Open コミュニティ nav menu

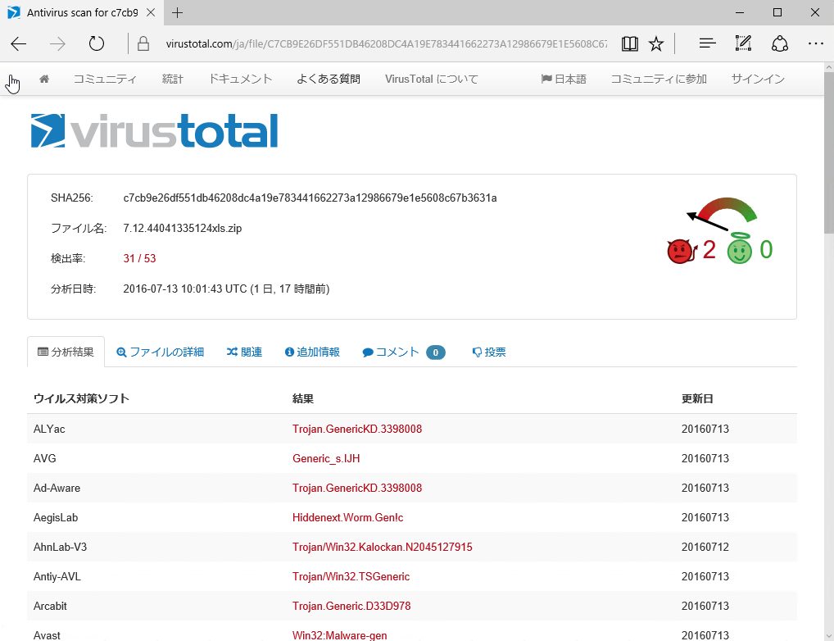click(105, 79)
